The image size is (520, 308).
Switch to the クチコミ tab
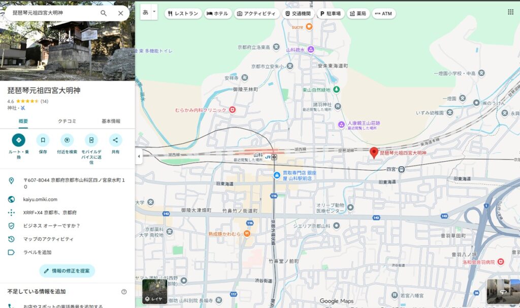coord(67,121)
